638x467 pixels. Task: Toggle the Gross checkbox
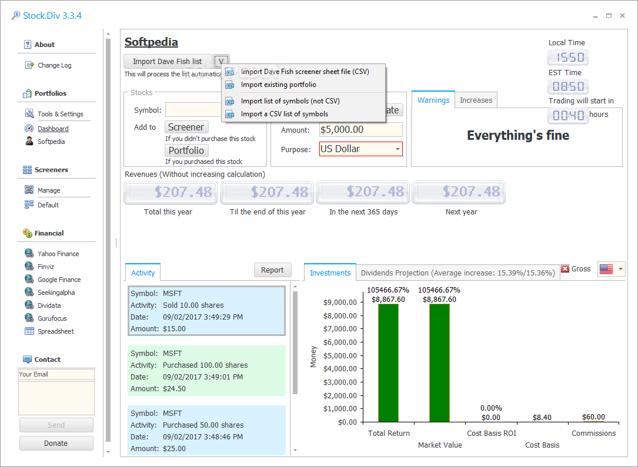pyautogui.click(x=565, y=268)
